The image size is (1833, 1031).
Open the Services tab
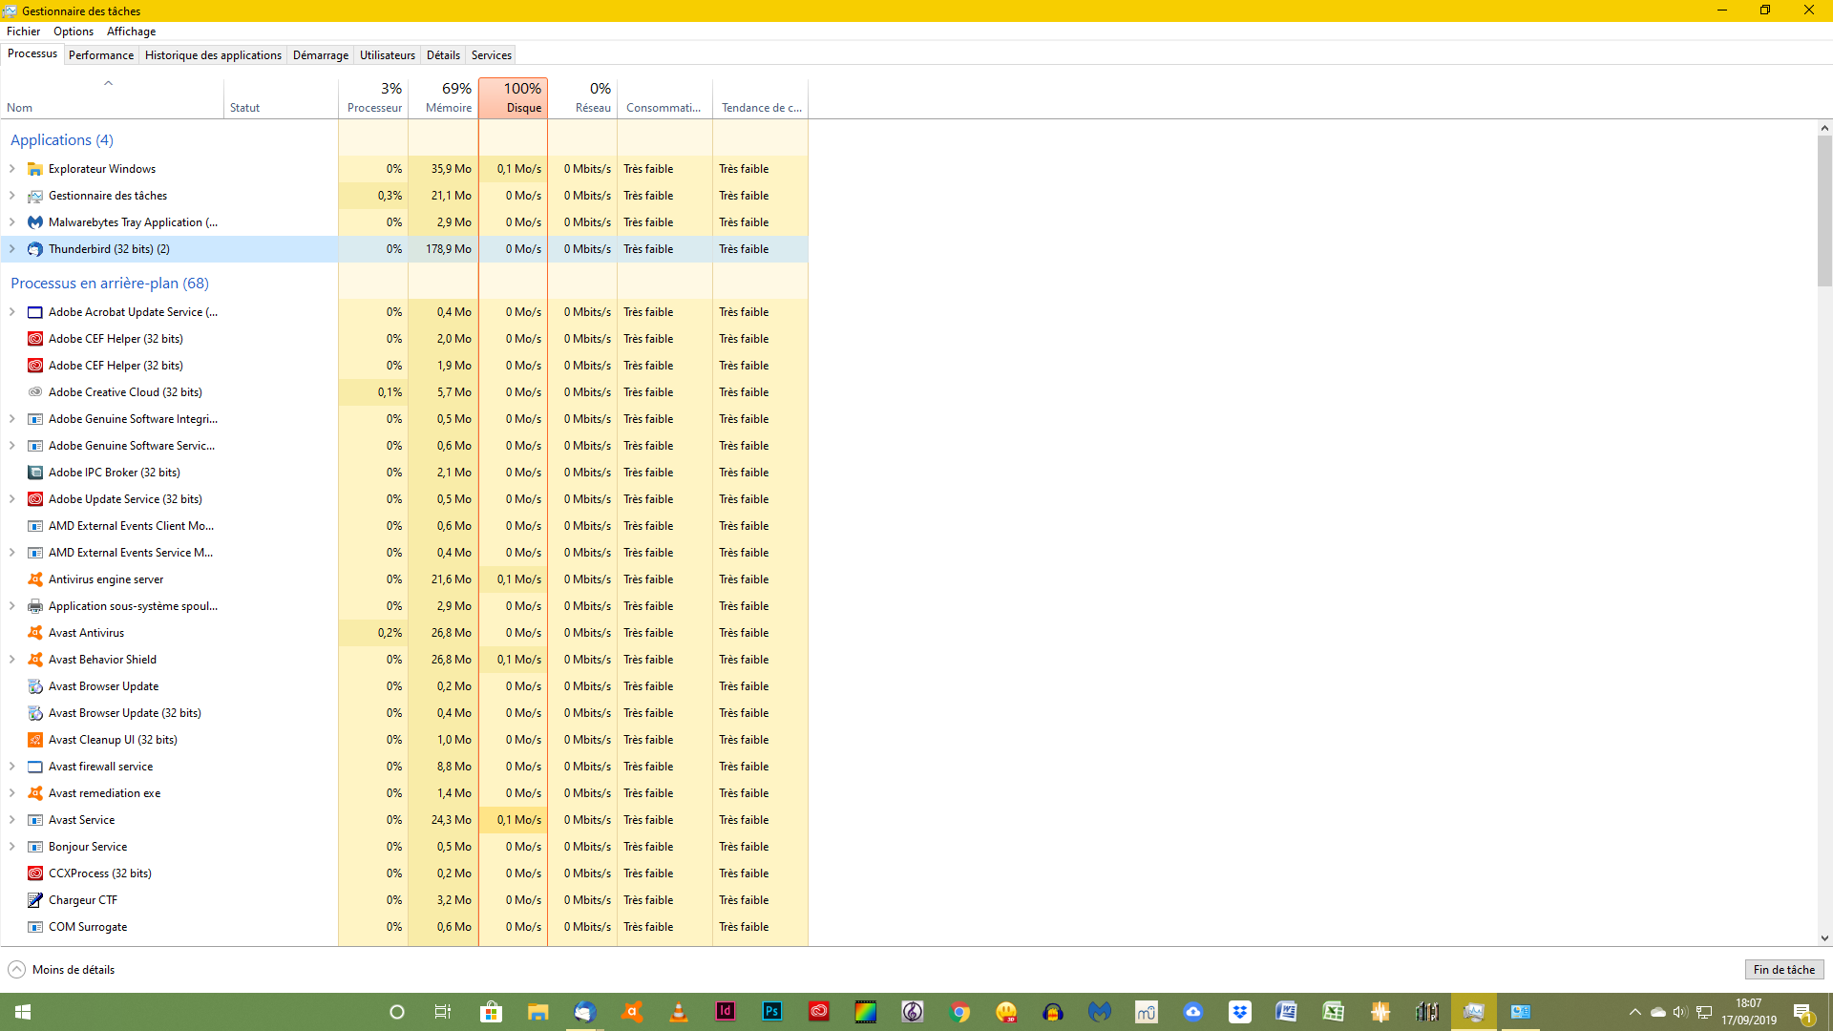[492, 55]
